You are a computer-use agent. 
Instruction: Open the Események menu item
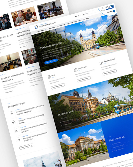pyautogui.click(x=70, y=23)
